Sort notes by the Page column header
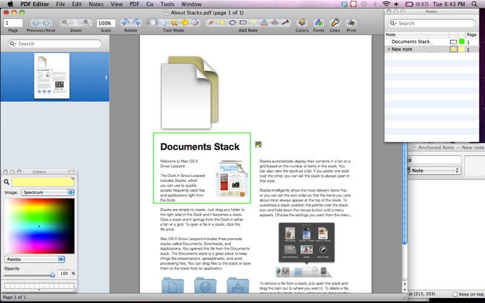485x303 pixels. (x=472, y=35)
